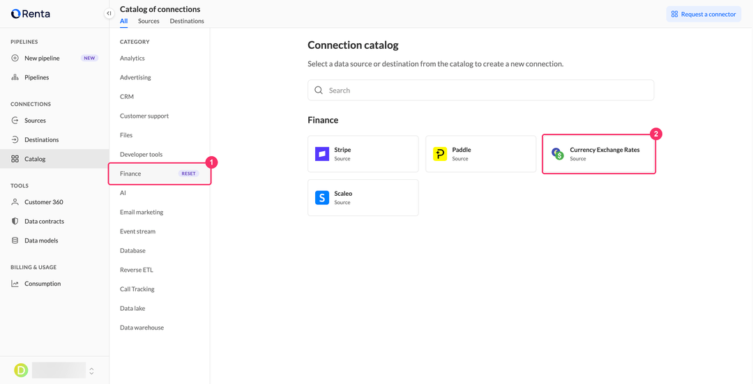Filter by CRM category
This screenshot has width=753, height=384.
[x=127, y=96]
